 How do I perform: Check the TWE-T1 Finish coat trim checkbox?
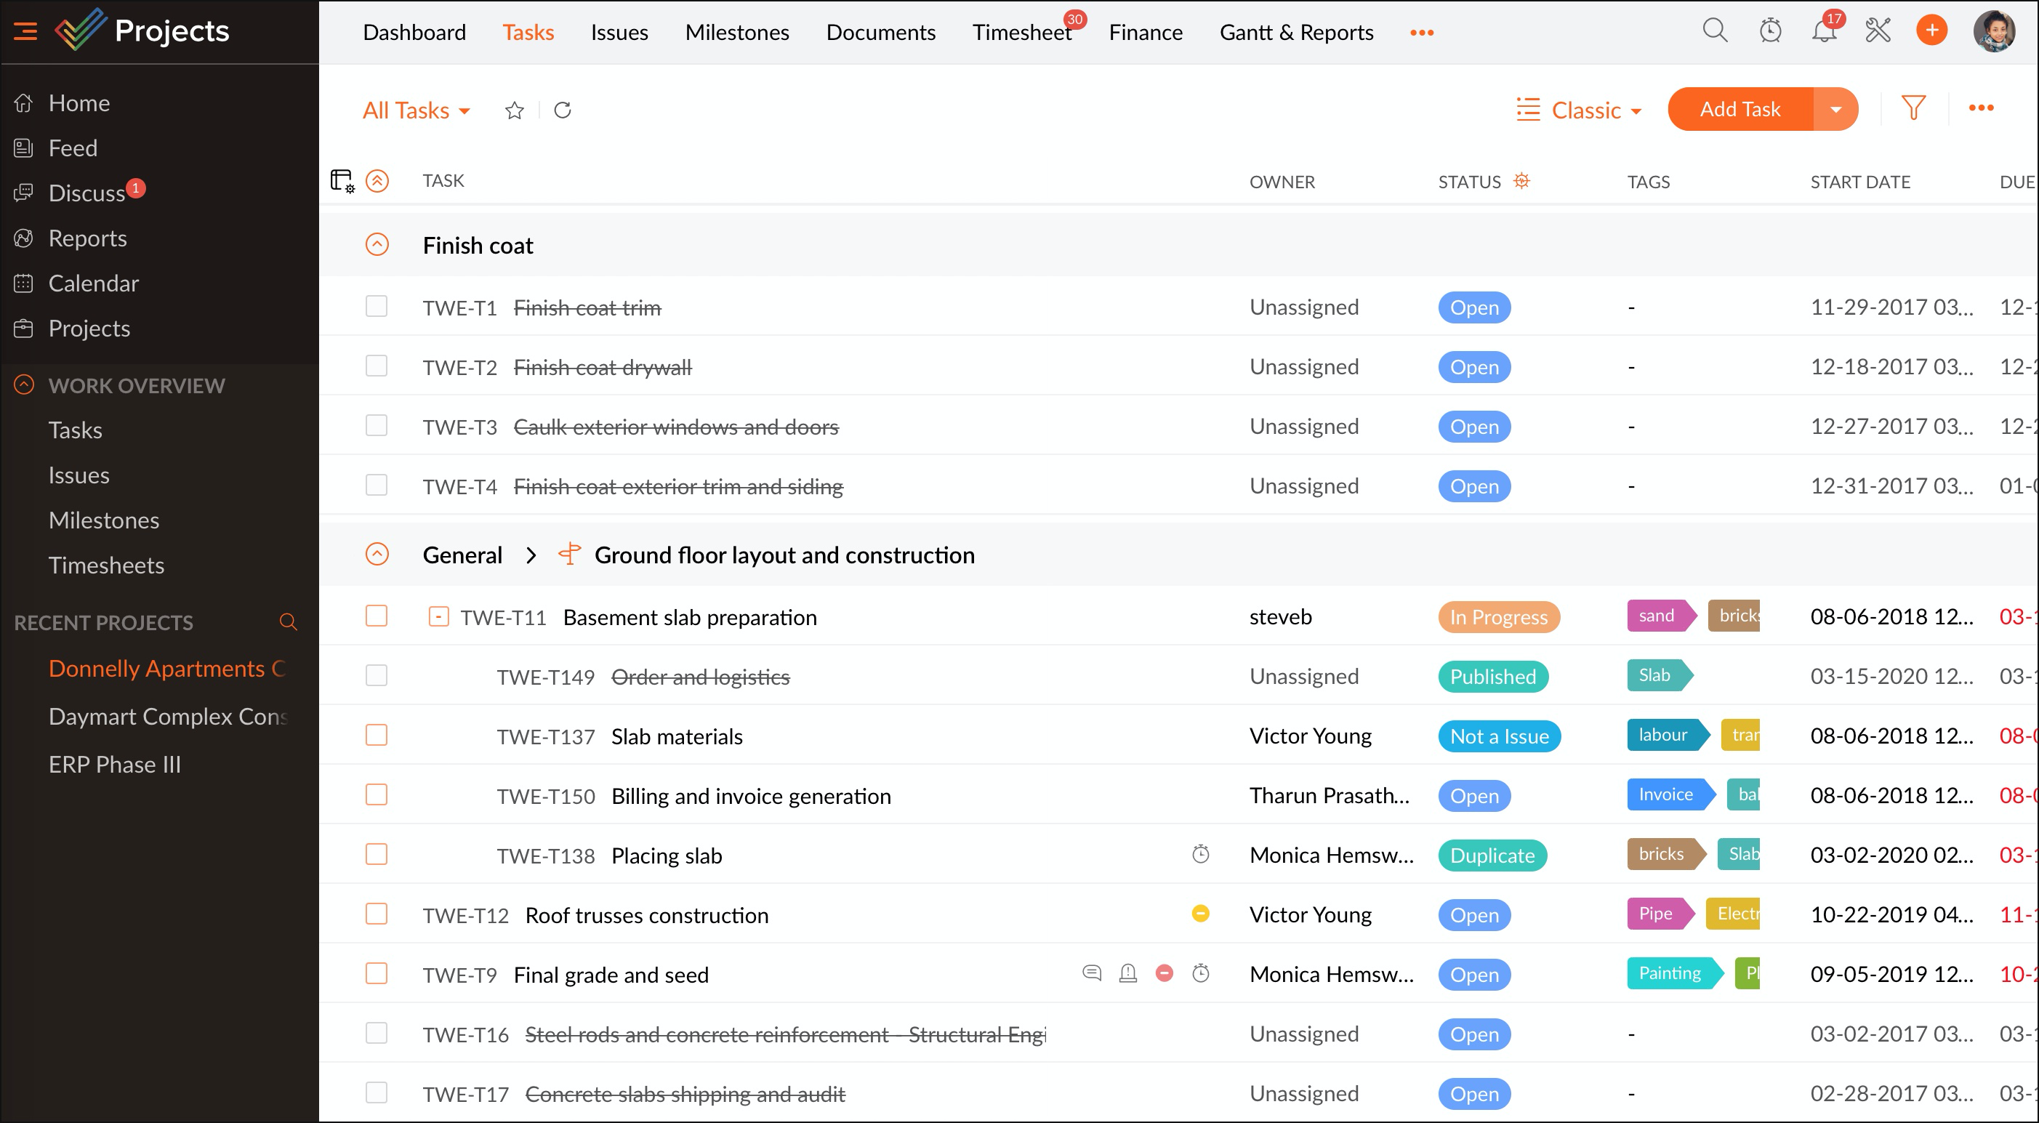[377, 306]
